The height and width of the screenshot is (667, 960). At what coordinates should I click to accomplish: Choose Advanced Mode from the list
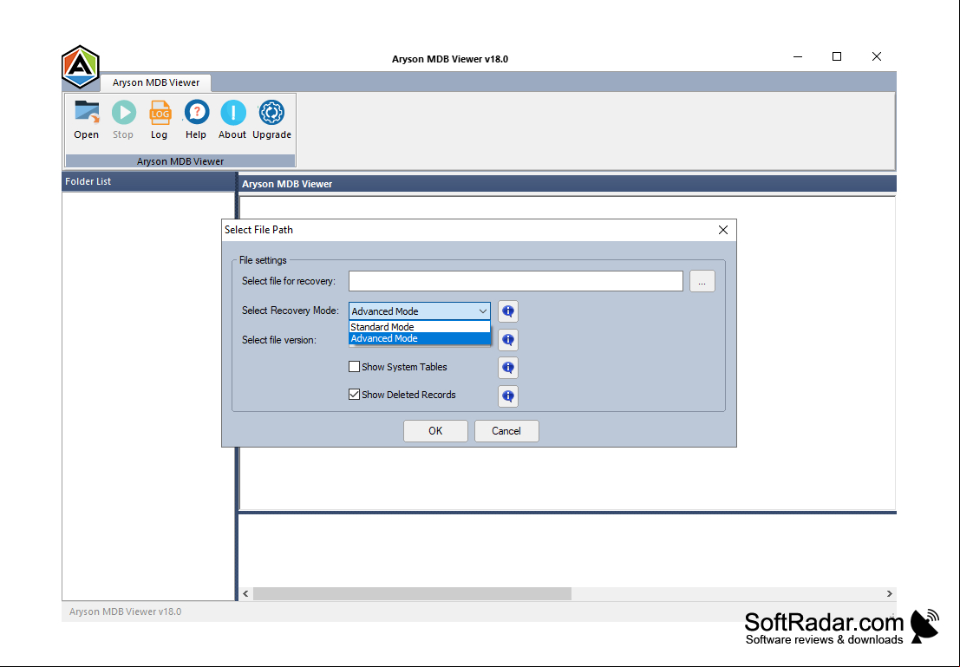tap(420, 339)
